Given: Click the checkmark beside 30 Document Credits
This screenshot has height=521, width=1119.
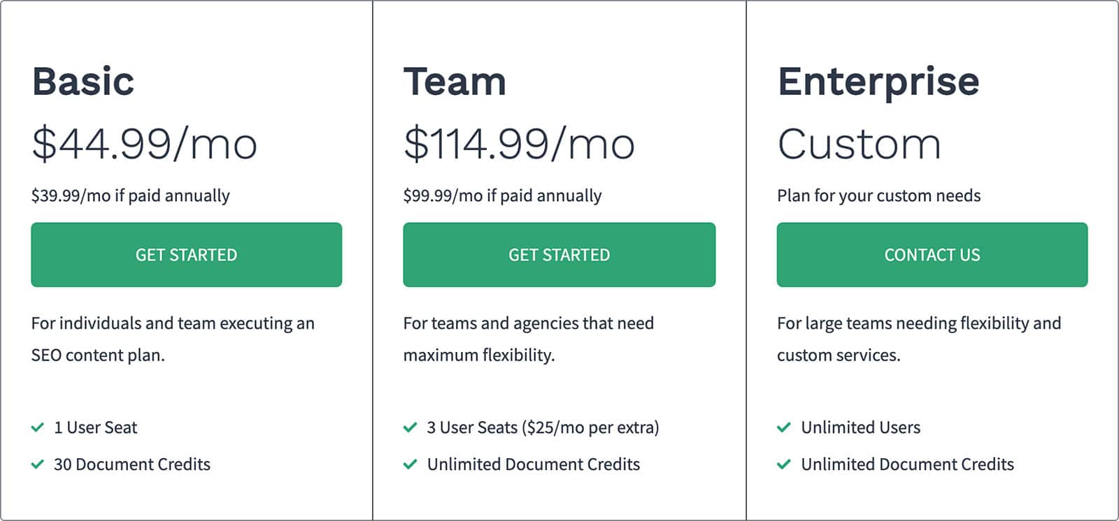Looking at the screenshot, I should tap(38, 464).
